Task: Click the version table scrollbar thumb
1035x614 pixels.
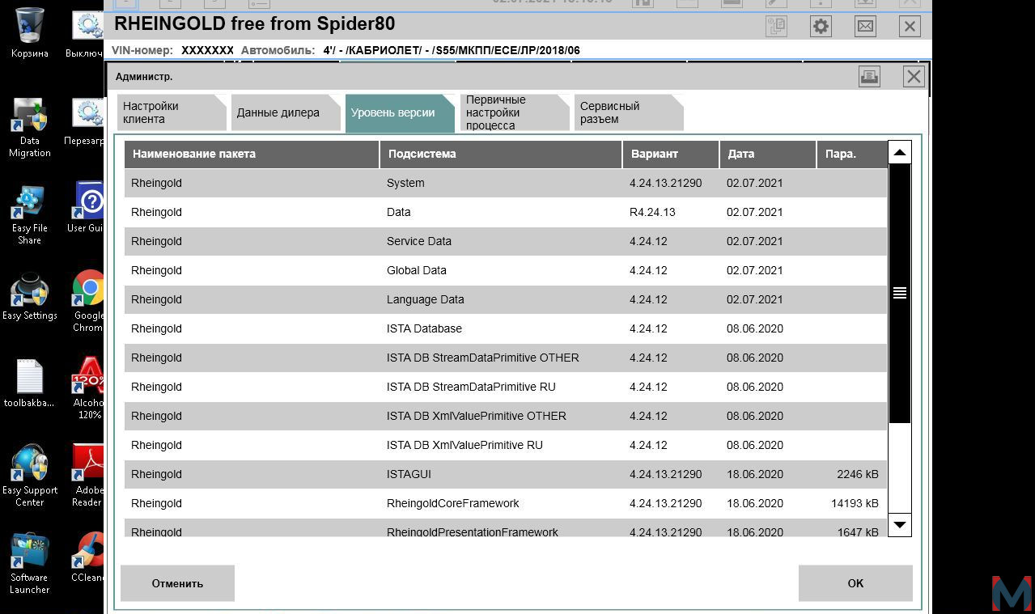Action: pos(900,293)
